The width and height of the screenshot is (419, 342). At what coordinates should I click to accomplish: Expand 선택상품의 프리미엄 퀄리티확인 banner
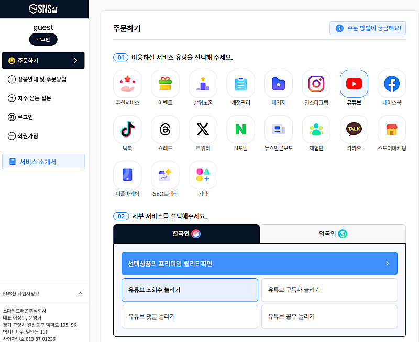pos(259,264)
